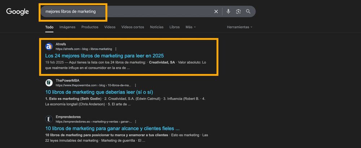Switch to the Productos tab
This screenshot has width=361, height=148.
coord(90,27)
